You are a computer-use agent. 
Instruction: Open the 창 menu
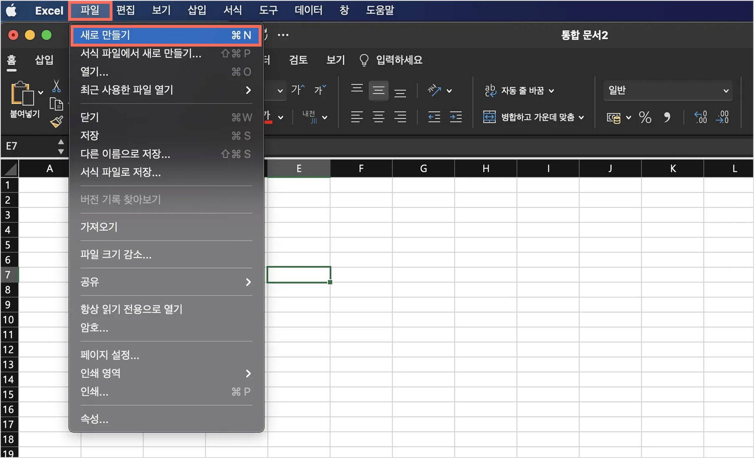[344, 10]
